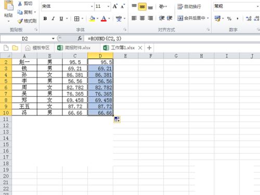Open the font name 宋体 dropdown
The image size is (260, 195).
click(92, 7)
